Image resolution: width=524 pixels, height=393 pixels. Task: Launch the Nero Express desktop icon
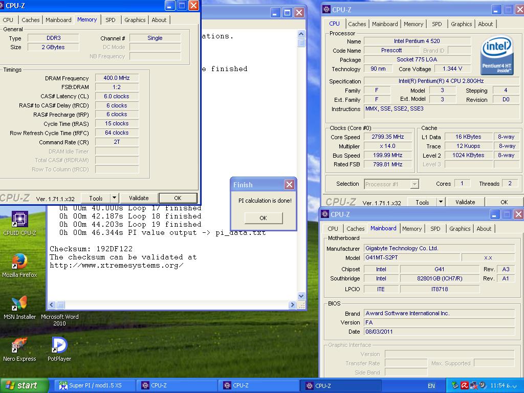(19, 350)
